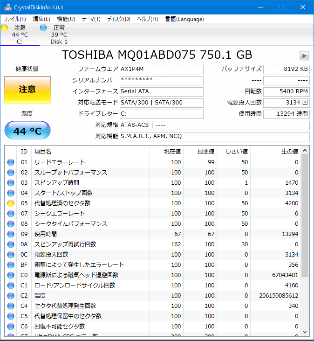The width and height of the screenshot is (314, 341).
Task: Select 衝撃によって発生したエラーレート row name
Action: [79, 265]
